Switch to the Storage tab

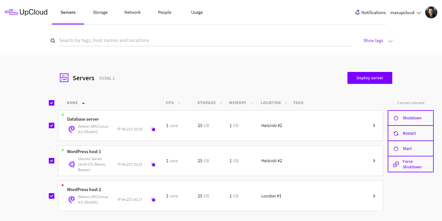[x=100, y=13]
